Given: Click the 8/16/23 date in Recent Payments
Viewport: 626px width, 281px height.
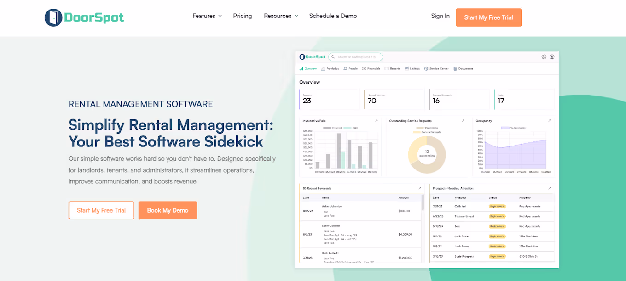Looking at the screenshot, I should 307,211.
